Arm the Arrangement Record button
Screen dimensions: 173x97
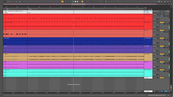pos(78,2)
